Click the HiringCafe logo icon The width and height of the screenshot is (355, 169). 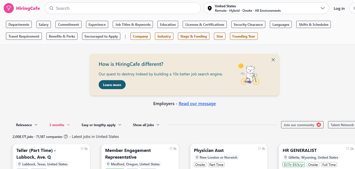coord(9,8)
